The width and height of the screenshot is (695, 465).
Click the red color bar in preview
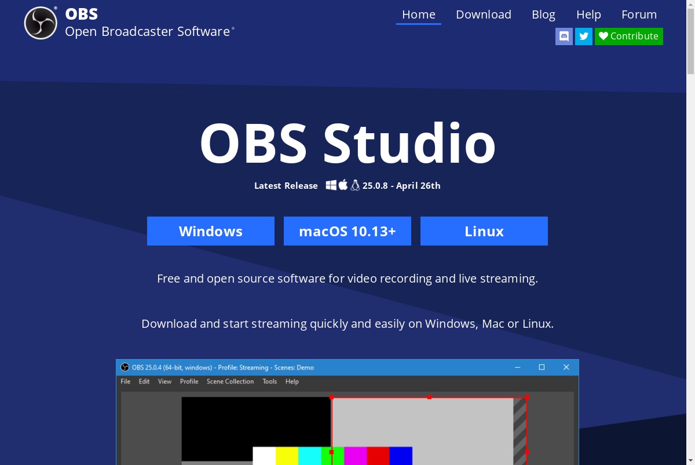378,456
